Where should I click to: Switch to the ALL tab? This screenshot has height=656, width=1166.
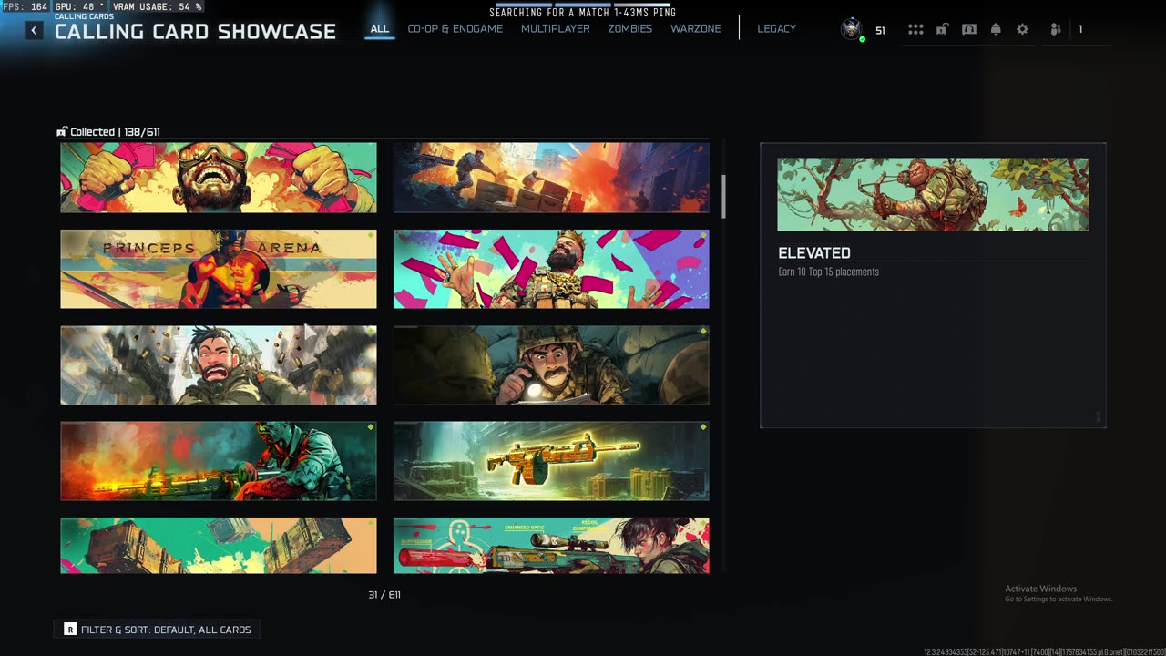(380, 29)
